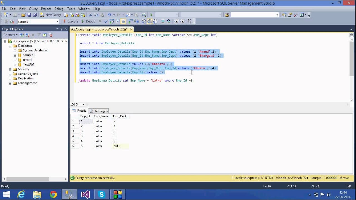This screenshot has width=356, height=200.
Task: Close the SQLQuery1.sql tab
Action: (x=131, y=29)
